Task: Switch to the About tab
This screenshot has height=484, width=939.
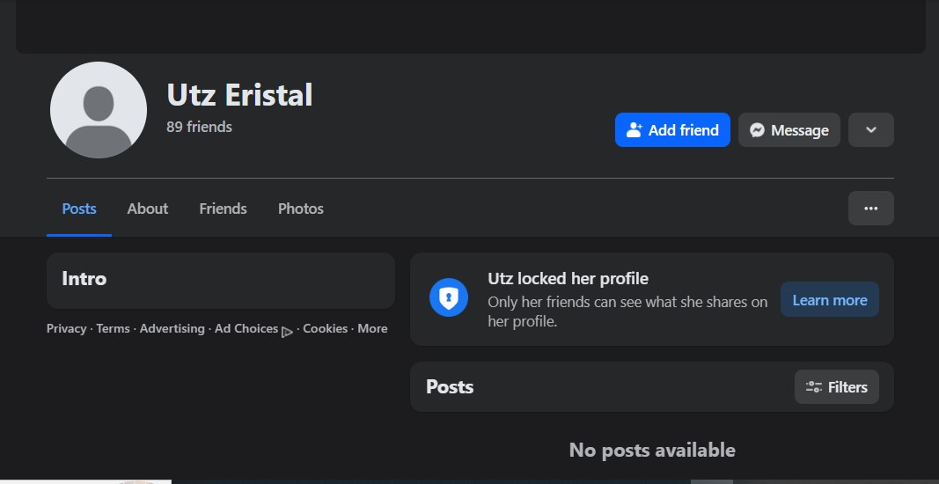Action: coord(147,209)
